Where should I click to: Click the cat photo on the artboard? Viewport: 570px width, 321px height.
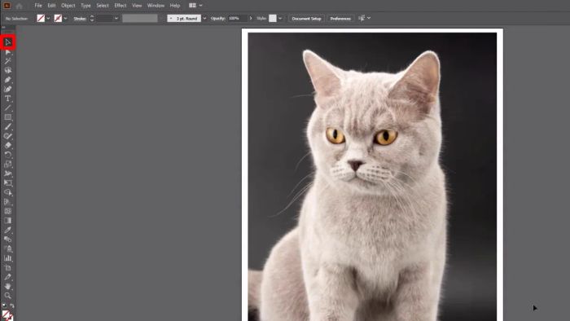(x=372, y=177)
